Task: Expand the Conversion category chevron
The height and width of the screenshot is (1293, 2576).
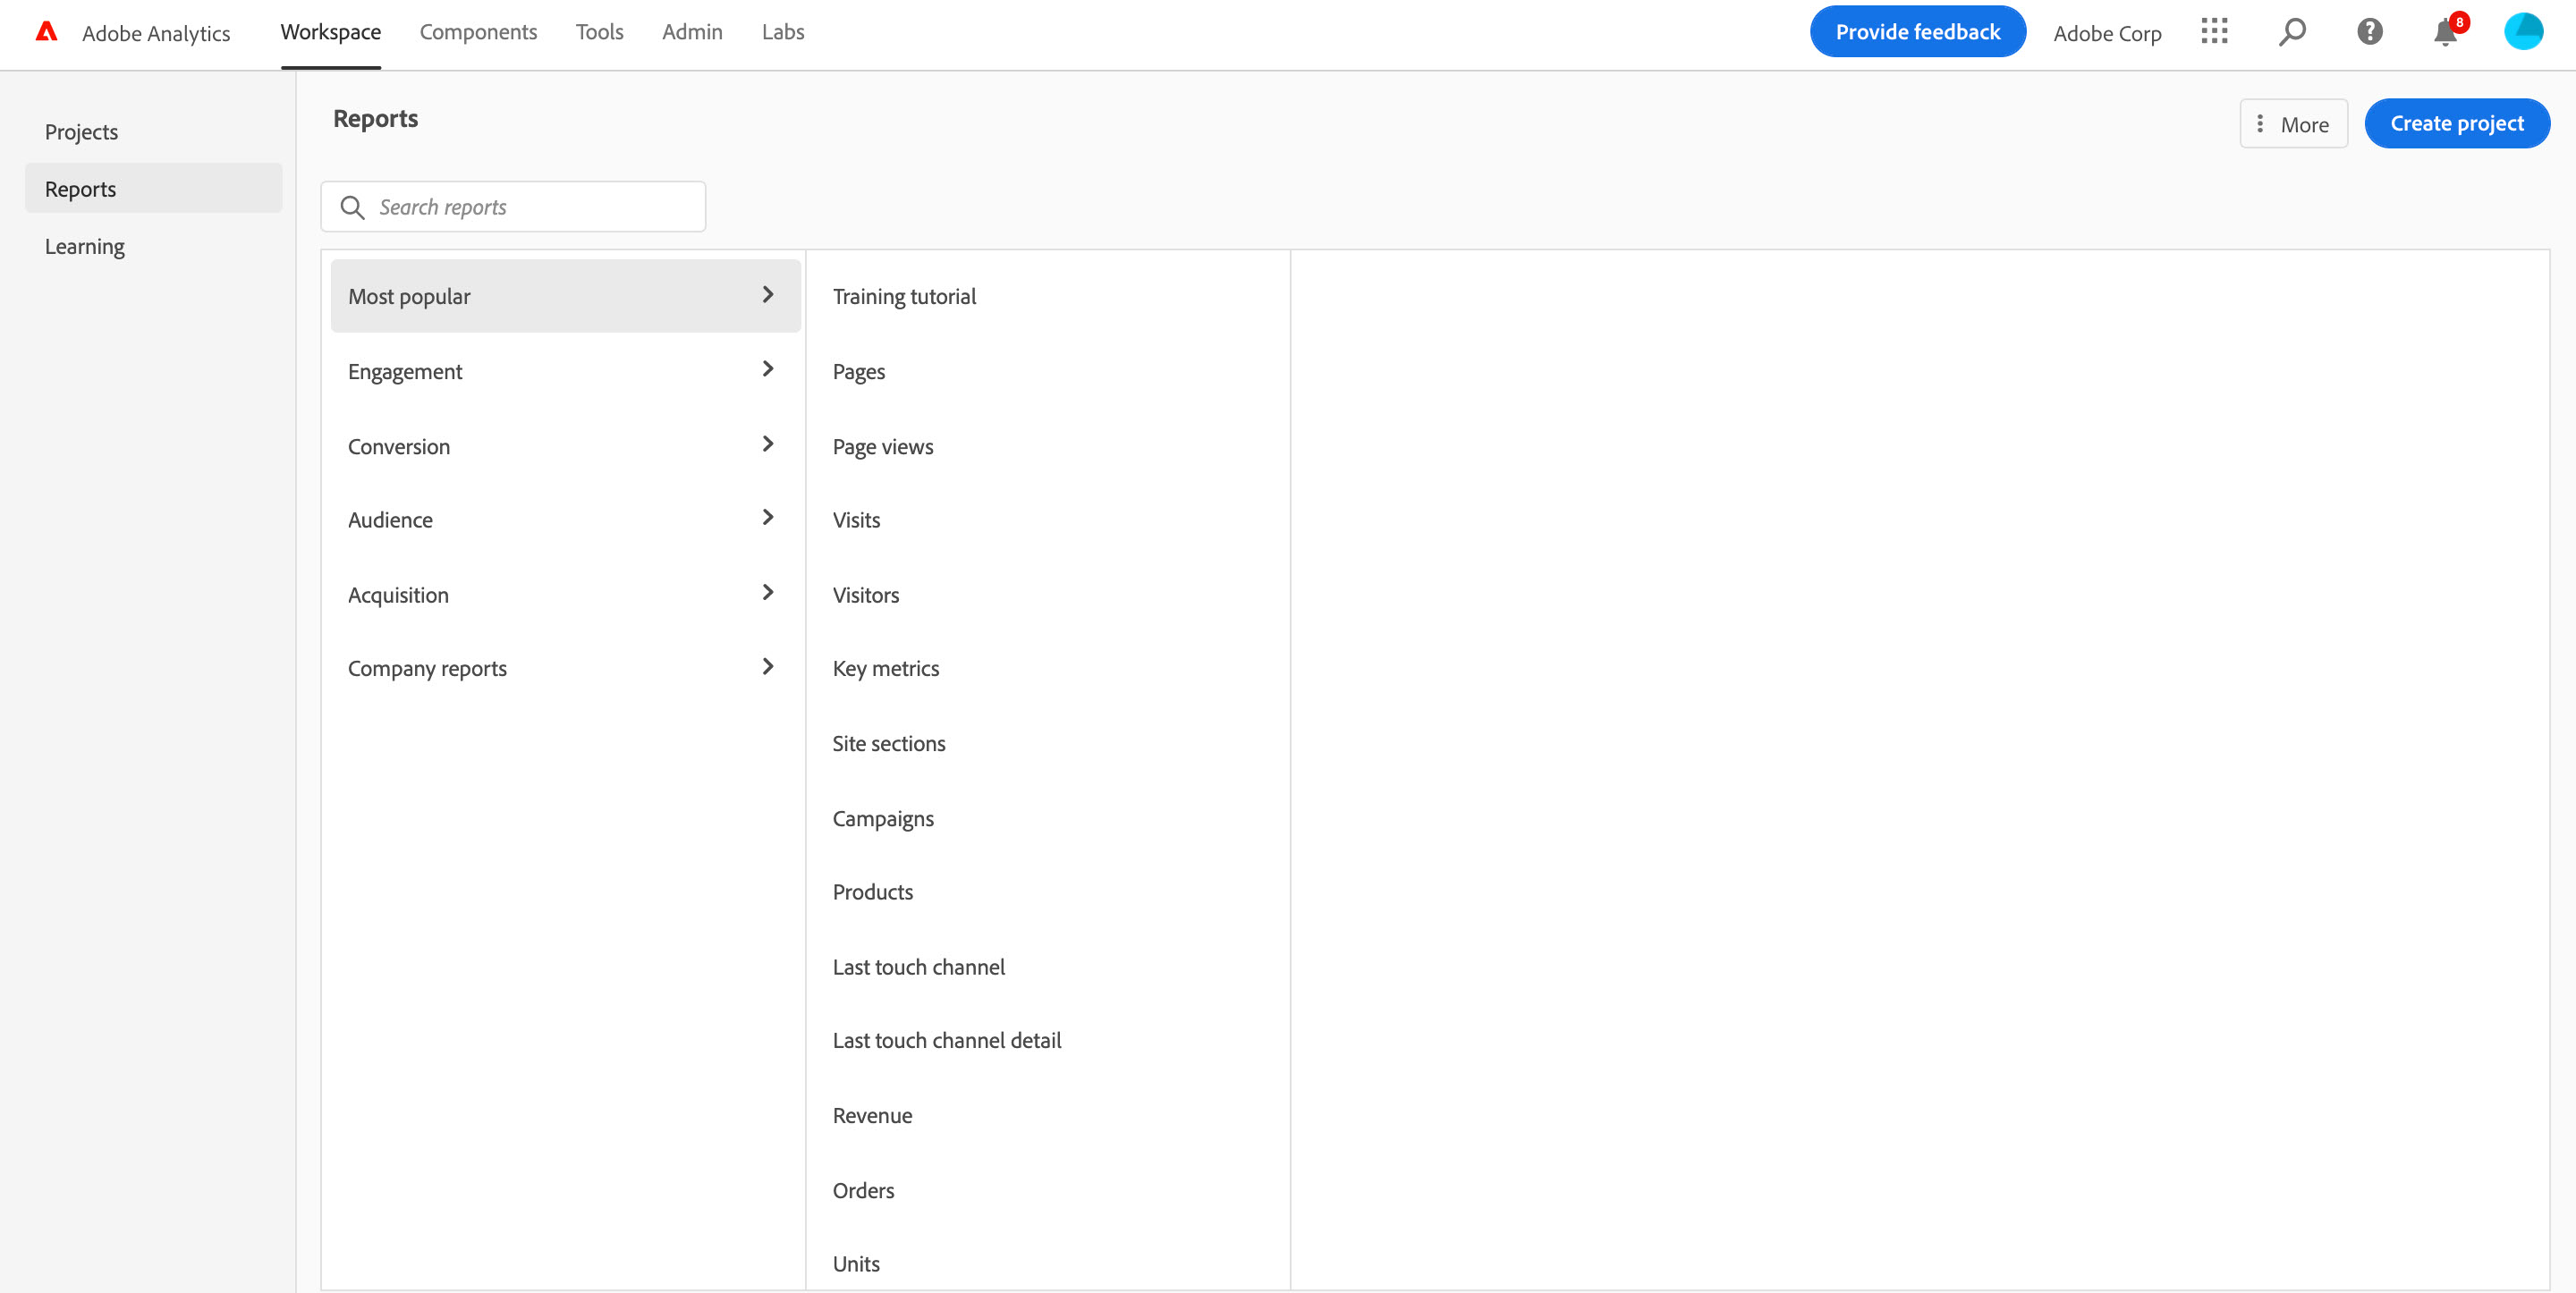Action: 767,445
